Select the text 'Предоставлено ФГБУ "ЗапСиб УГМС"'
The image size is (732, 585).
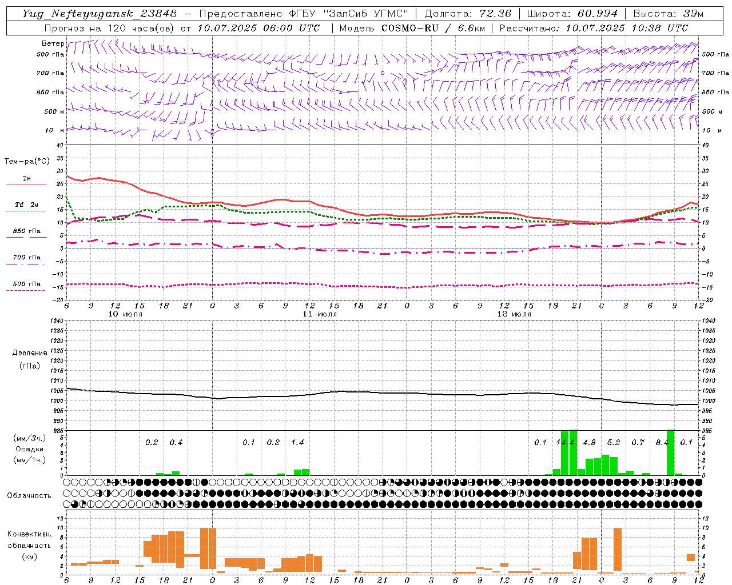[304, 14]
